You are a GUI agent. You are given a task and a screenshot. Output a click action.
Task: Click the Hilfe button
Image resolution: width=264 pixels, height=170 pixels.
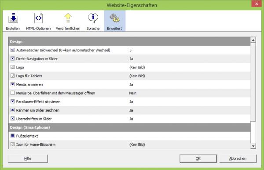28,159
